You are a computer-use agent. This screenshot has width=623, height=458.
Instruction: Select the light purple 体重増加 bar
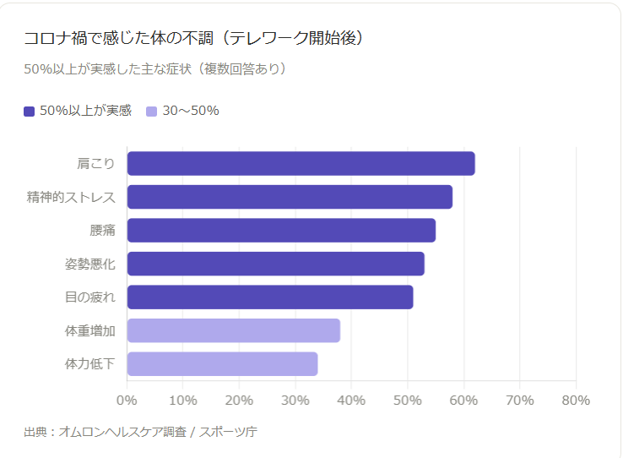click(233, 330)
